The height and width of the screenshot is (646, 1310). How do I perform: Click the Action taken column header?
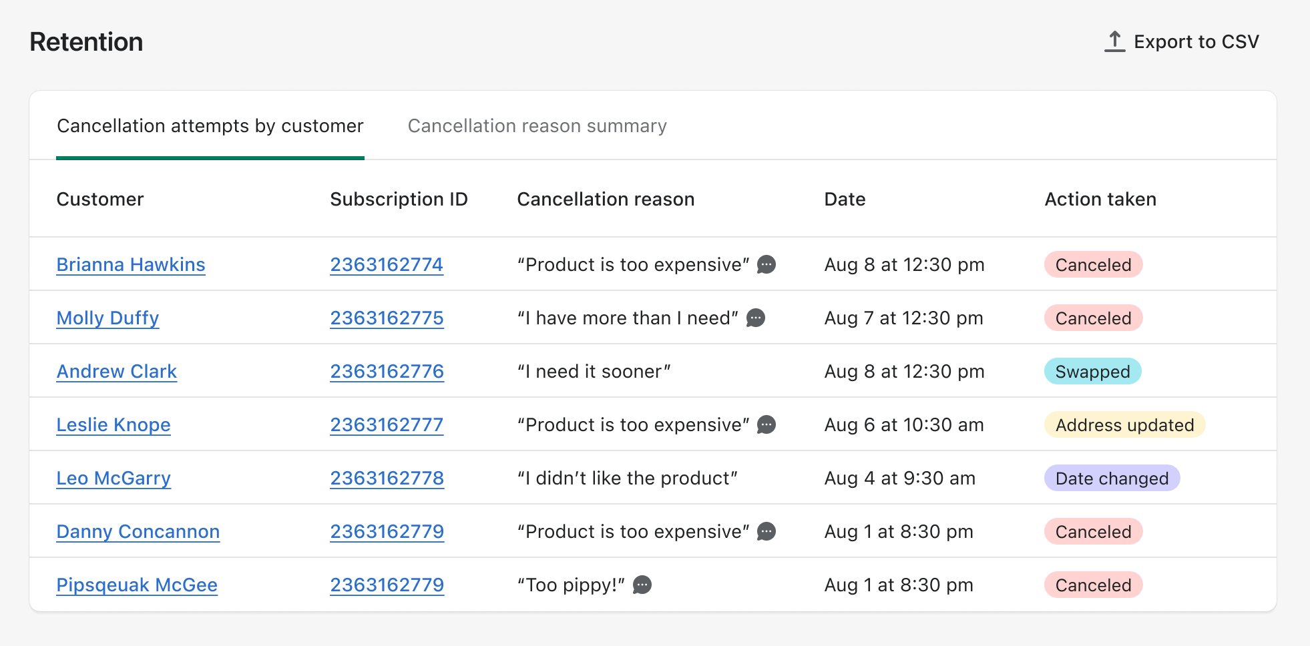1100,200
